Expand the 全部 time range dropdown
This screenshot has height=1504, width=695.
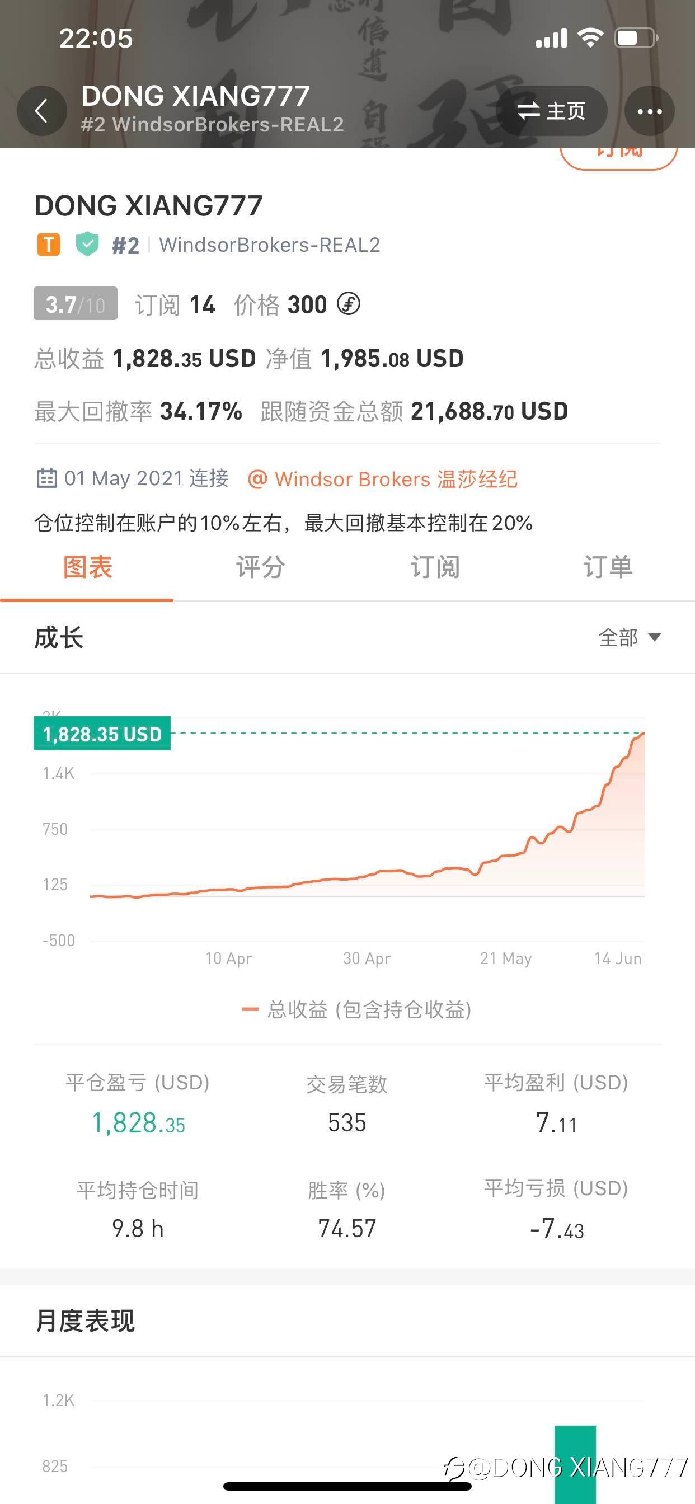[x=629, y=637]
